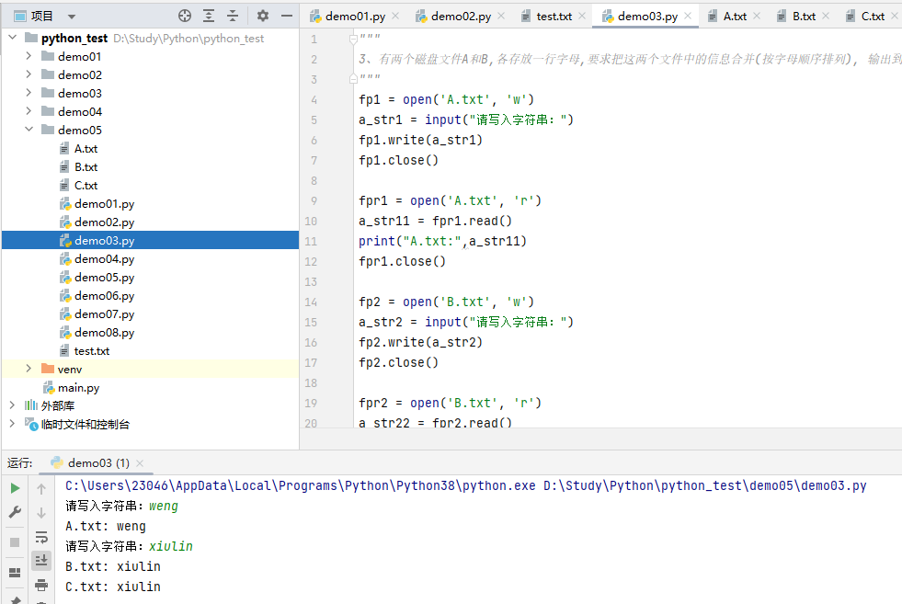Click the restore layout icon in Run panel
This screenshot has width=902, height=604.
[15, 573]
